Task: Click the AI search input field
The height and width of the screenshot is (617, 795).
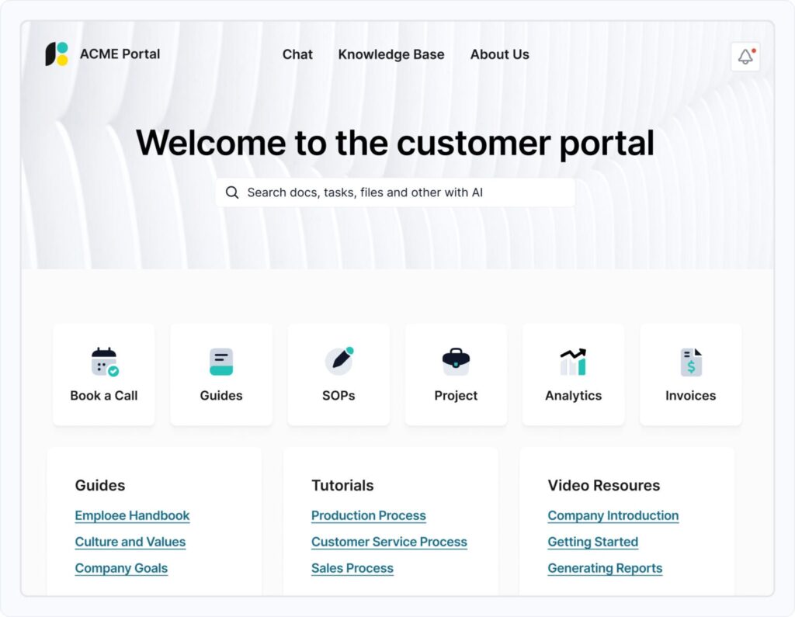Action: pyautogui.click(x=404, y=192)
